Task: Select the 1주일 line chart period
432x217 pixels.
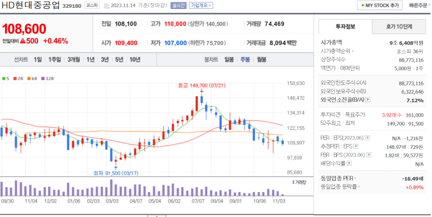Action: pyautogui.click(x=55, y=59)
